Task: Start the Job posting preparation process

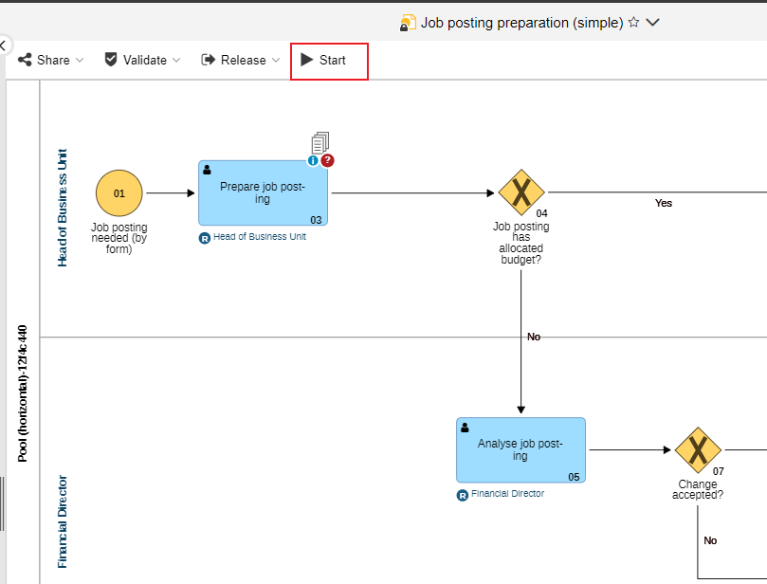Action: 329,60
